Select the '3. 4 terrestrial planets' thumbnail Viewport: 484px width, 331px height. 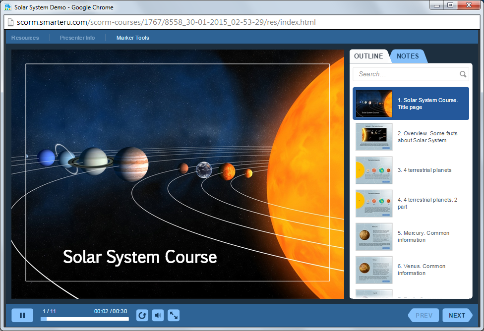(x=374, y=170)
